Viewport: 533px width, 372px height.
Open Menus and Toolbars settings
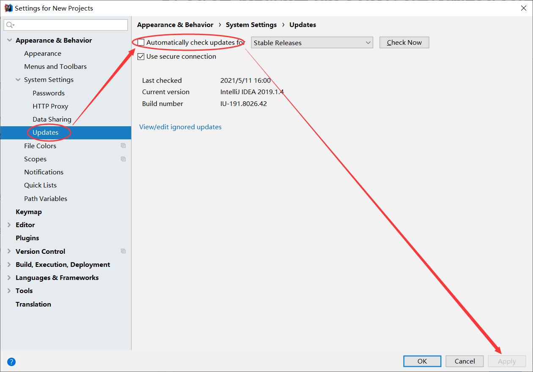[55, 67]
